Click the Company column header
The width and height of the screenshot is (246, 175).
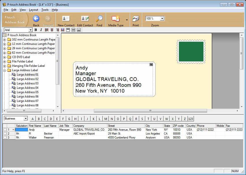90,126
